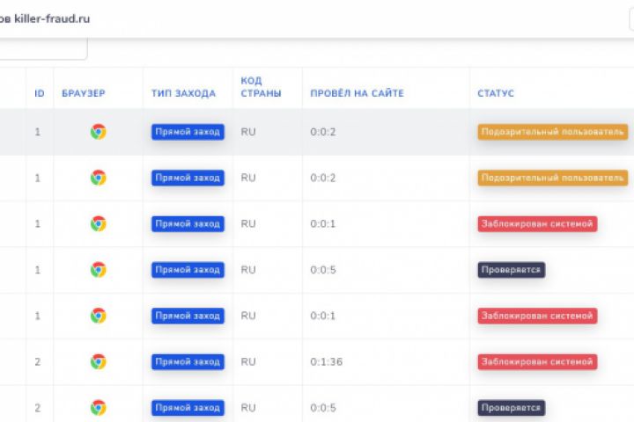Click RU country code in 0:1:36 row
The height and width of the screenshot is (422, 634).
point(248,361)
